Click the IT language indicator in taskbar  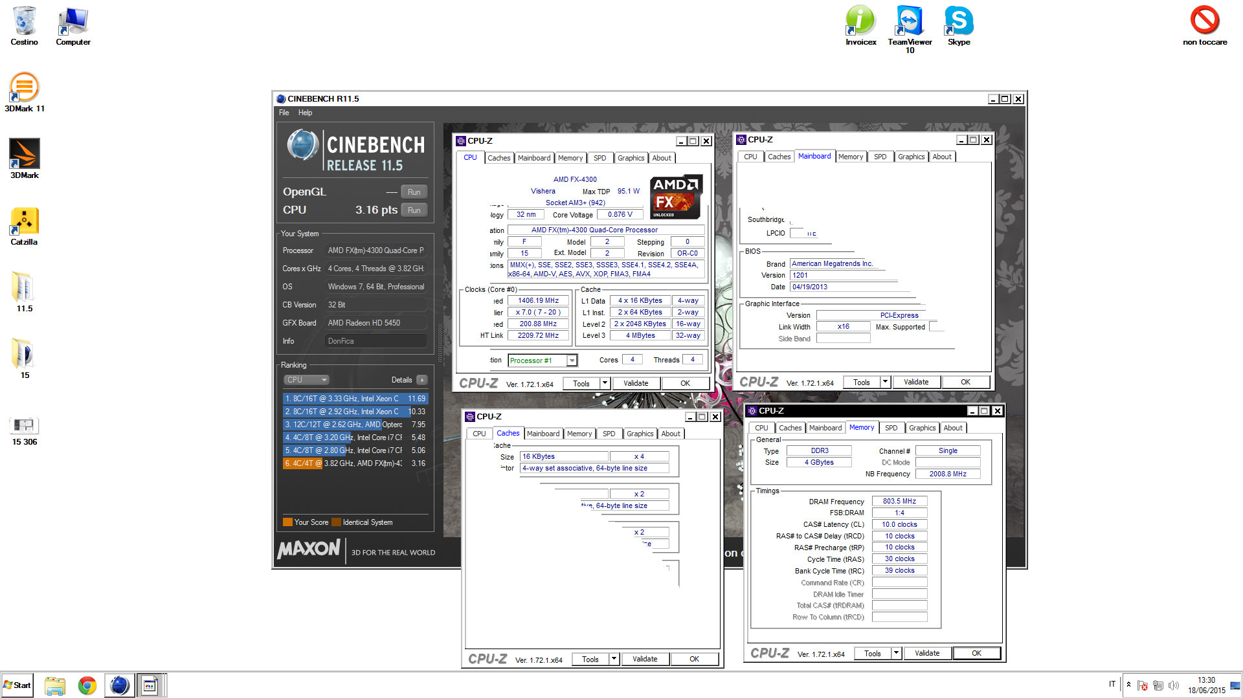coord(1112,685)
